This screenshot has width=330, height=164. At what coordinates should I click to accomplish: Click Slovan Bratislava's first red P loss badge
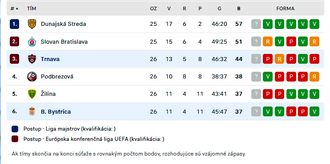[x=291, y=42]
